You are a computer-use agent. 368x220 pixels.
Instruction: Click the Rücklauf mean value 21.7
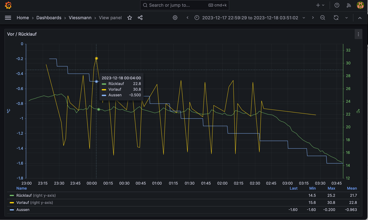coord(353,195)
